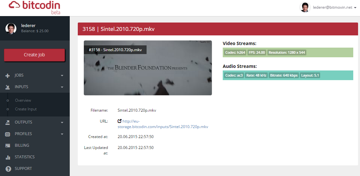Screen dimensions: 360x176
Task: Click the external link icon beside URL
Action: (x=119, y=121)
